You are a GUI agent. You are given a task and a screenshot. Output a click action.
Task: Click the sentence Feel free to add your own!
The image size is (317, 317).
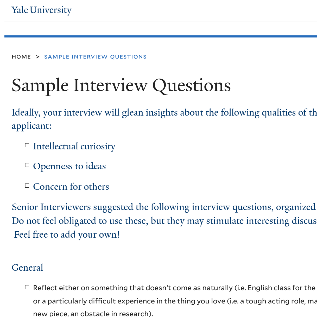tap(67, 235)
